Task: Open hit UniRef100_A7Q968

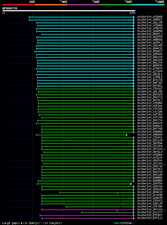Action: 150,17
